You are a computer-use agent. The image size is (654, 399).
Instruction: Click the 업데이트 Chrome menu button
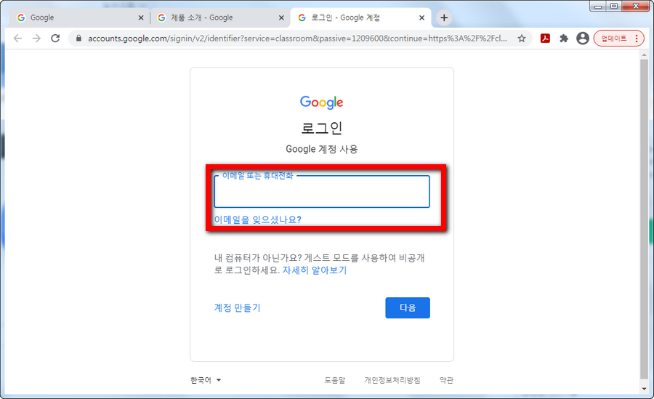[x=619, y=39]
